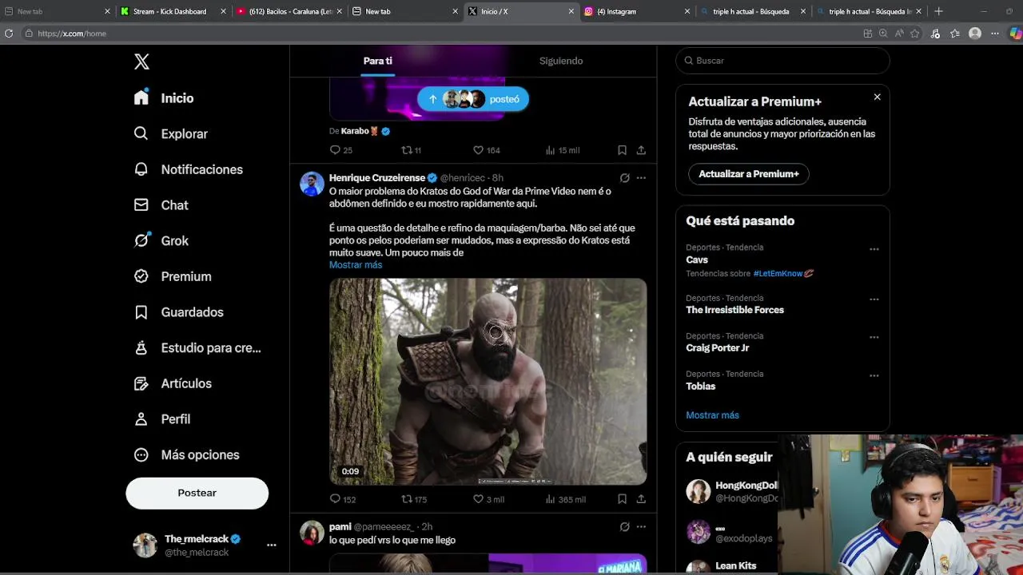Open options for Craig Porter Jr trend

point(874,337)
